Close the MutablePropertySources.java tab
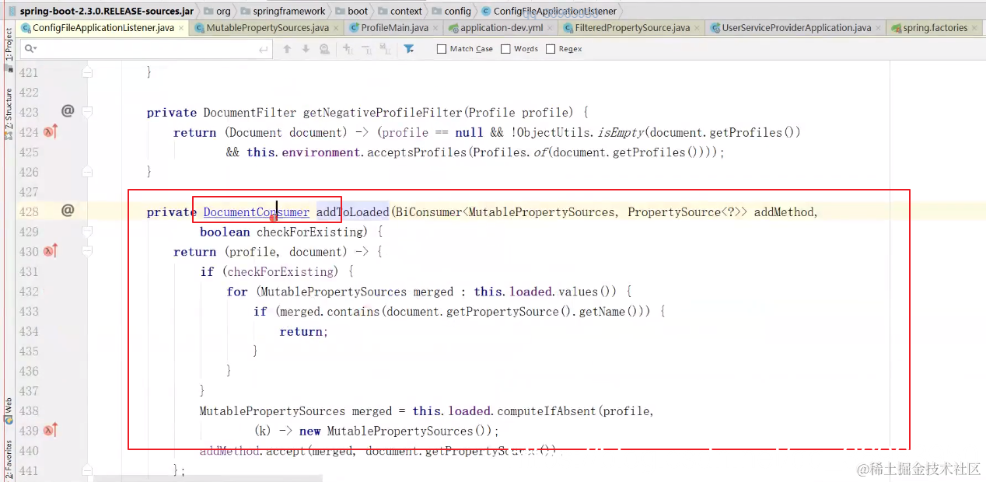Screen dimensions: 986x482 [x=337, y=28]
